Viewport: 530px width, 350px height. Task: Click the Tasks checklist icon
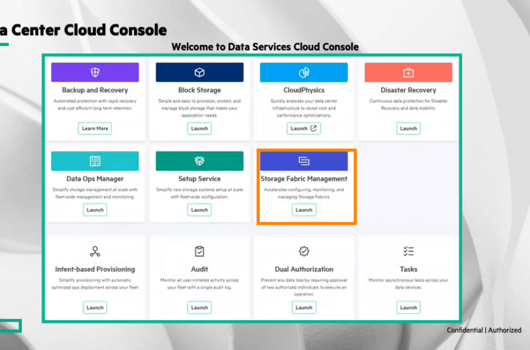(x=408, y=252)
